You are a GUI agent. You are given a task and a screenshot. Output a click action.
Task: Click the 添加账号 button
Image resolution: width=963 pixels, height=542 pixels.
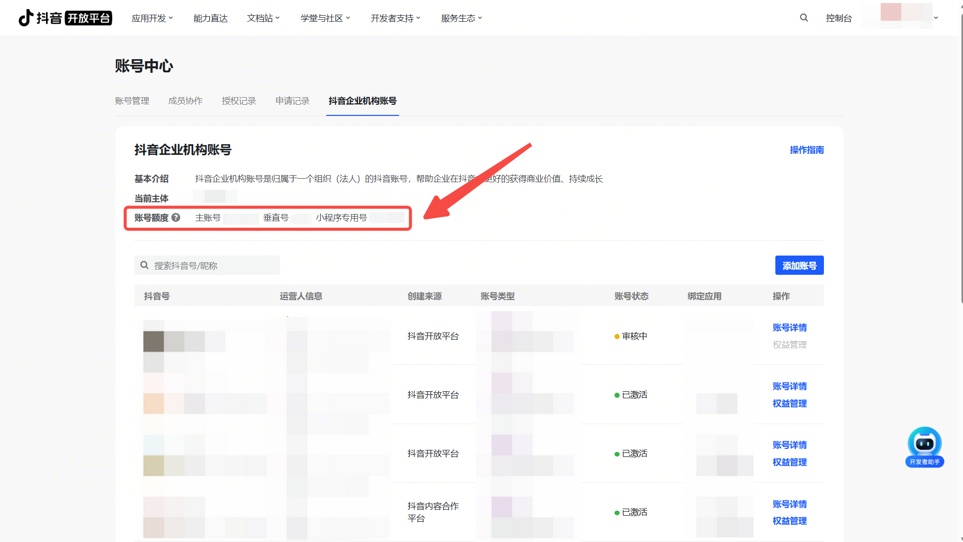coord(799,266)
